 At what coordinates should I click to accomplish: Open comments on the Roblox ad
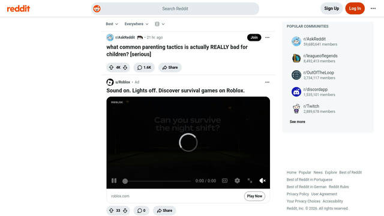pos(142,211)
